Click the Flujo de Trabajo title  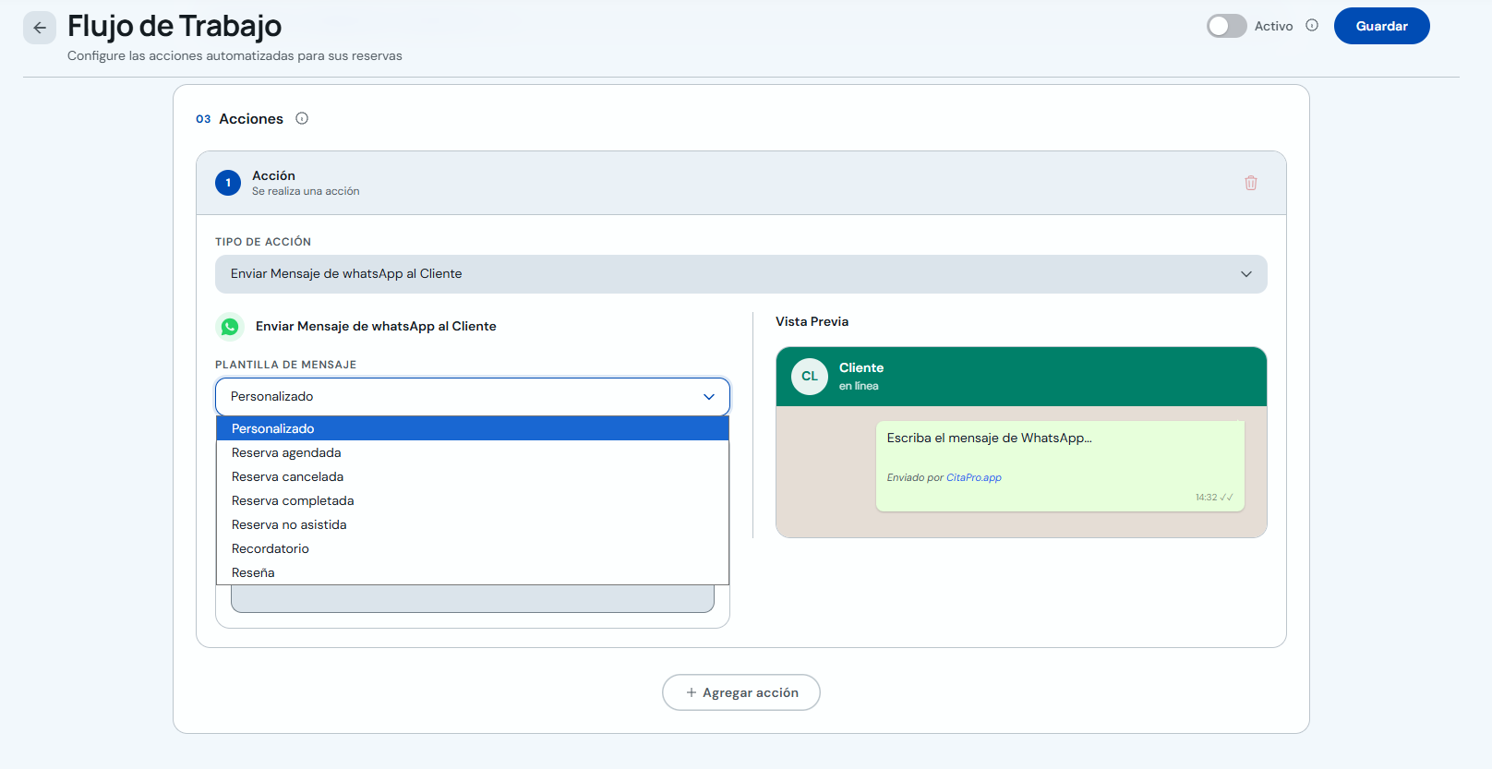click(x=174, y=26)
